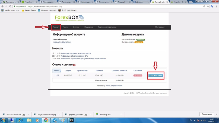Image resolution: width=219 pixels, height=123 pixels.
Task: Open media player taskbar icon
Action: pyautogui.click(x=37, y=120)
